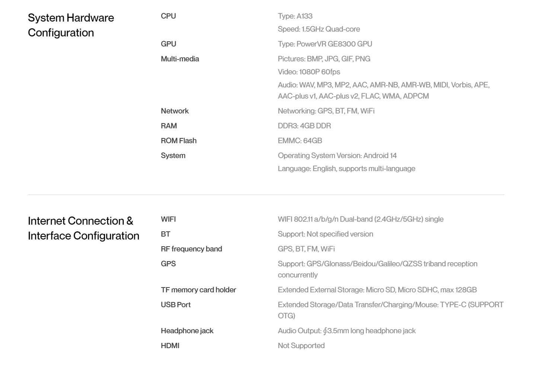534x366 pixels.
Task: Select the 'EMMC: 64GB' value
Action: [300, 141]
